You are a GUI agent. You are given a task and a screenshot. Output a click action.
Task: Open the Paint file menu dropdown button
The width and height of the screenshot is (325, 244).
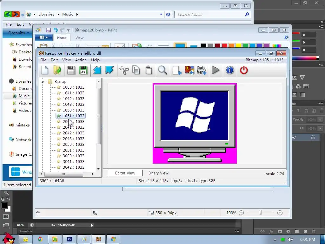click(44, 37)
